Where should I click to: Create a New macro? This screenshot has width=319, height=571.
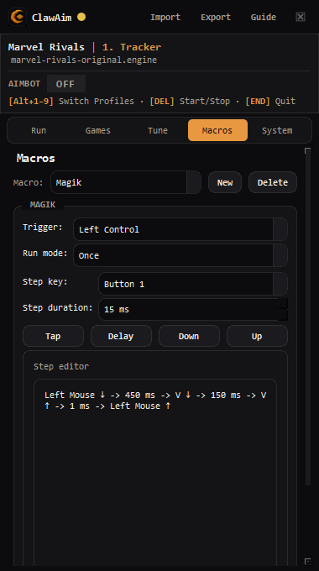(225, 182)
